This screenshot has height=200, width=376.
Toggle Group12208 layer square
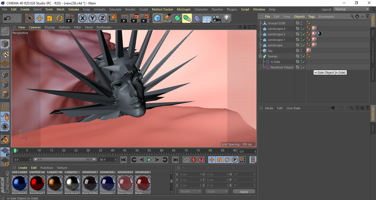298,23
